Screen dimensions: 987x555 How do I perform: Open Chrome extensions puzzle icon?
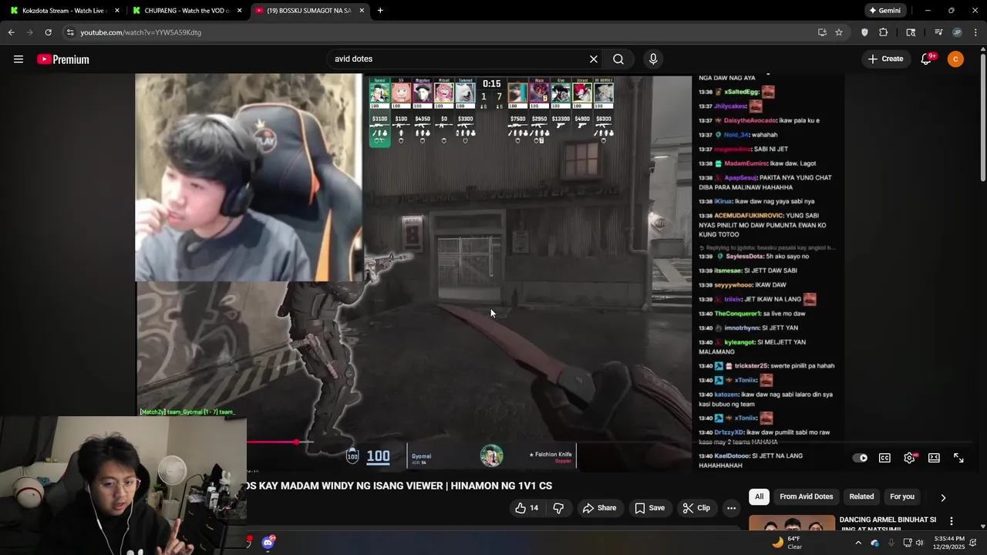884,32
